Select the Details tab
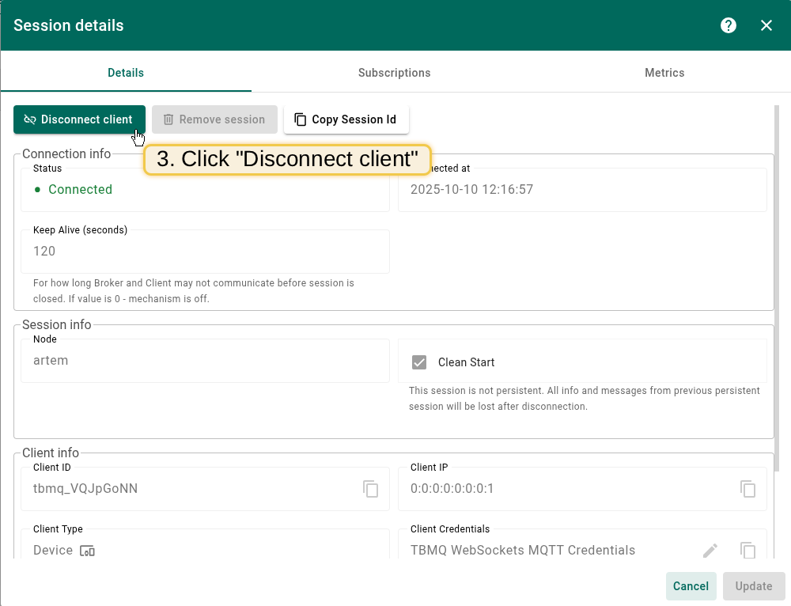791x606 pixels. point(126,73)
